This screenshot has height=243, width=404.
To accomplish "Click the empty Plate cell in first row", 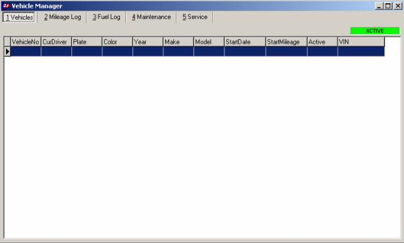I will [87, 52].
